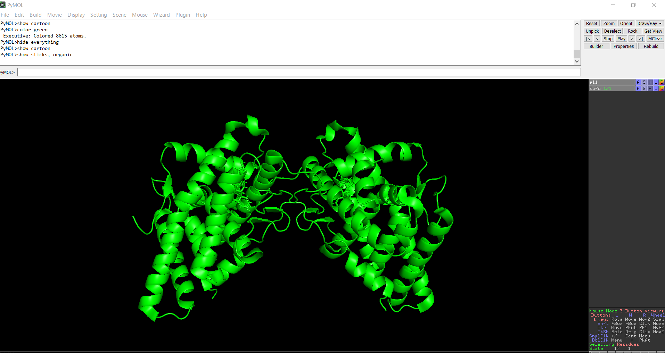This screenshot has height=353, width=665.
Task: Click the console scrollbar thumb
Action: [x=577, y=54]
